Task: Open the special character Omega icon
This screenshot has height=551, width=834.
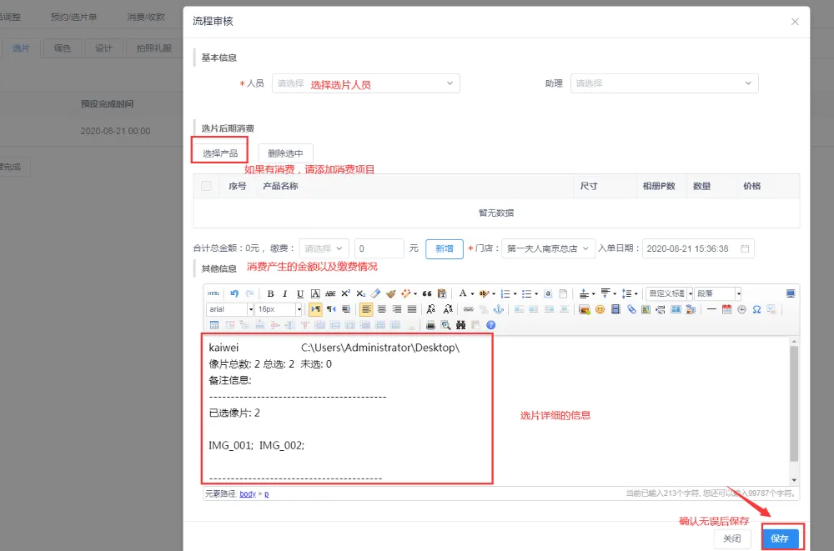Action: (756, 309)
